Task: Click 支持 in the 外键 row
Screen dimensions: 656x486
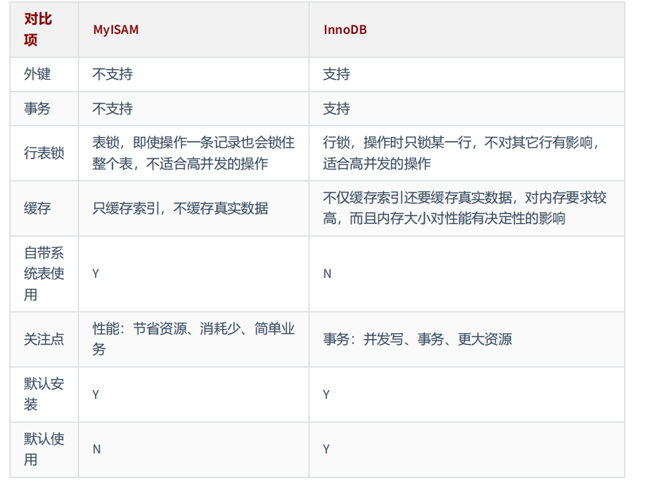Action: (336, 74)
